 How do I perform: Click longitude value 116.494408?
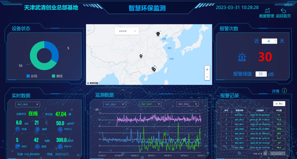pos(32,154)
